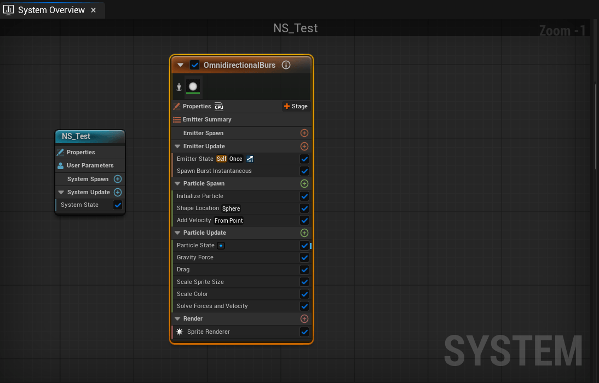
Task: Toggle Solve Forces and Velocity checkbox
Action: click(304, 306)
